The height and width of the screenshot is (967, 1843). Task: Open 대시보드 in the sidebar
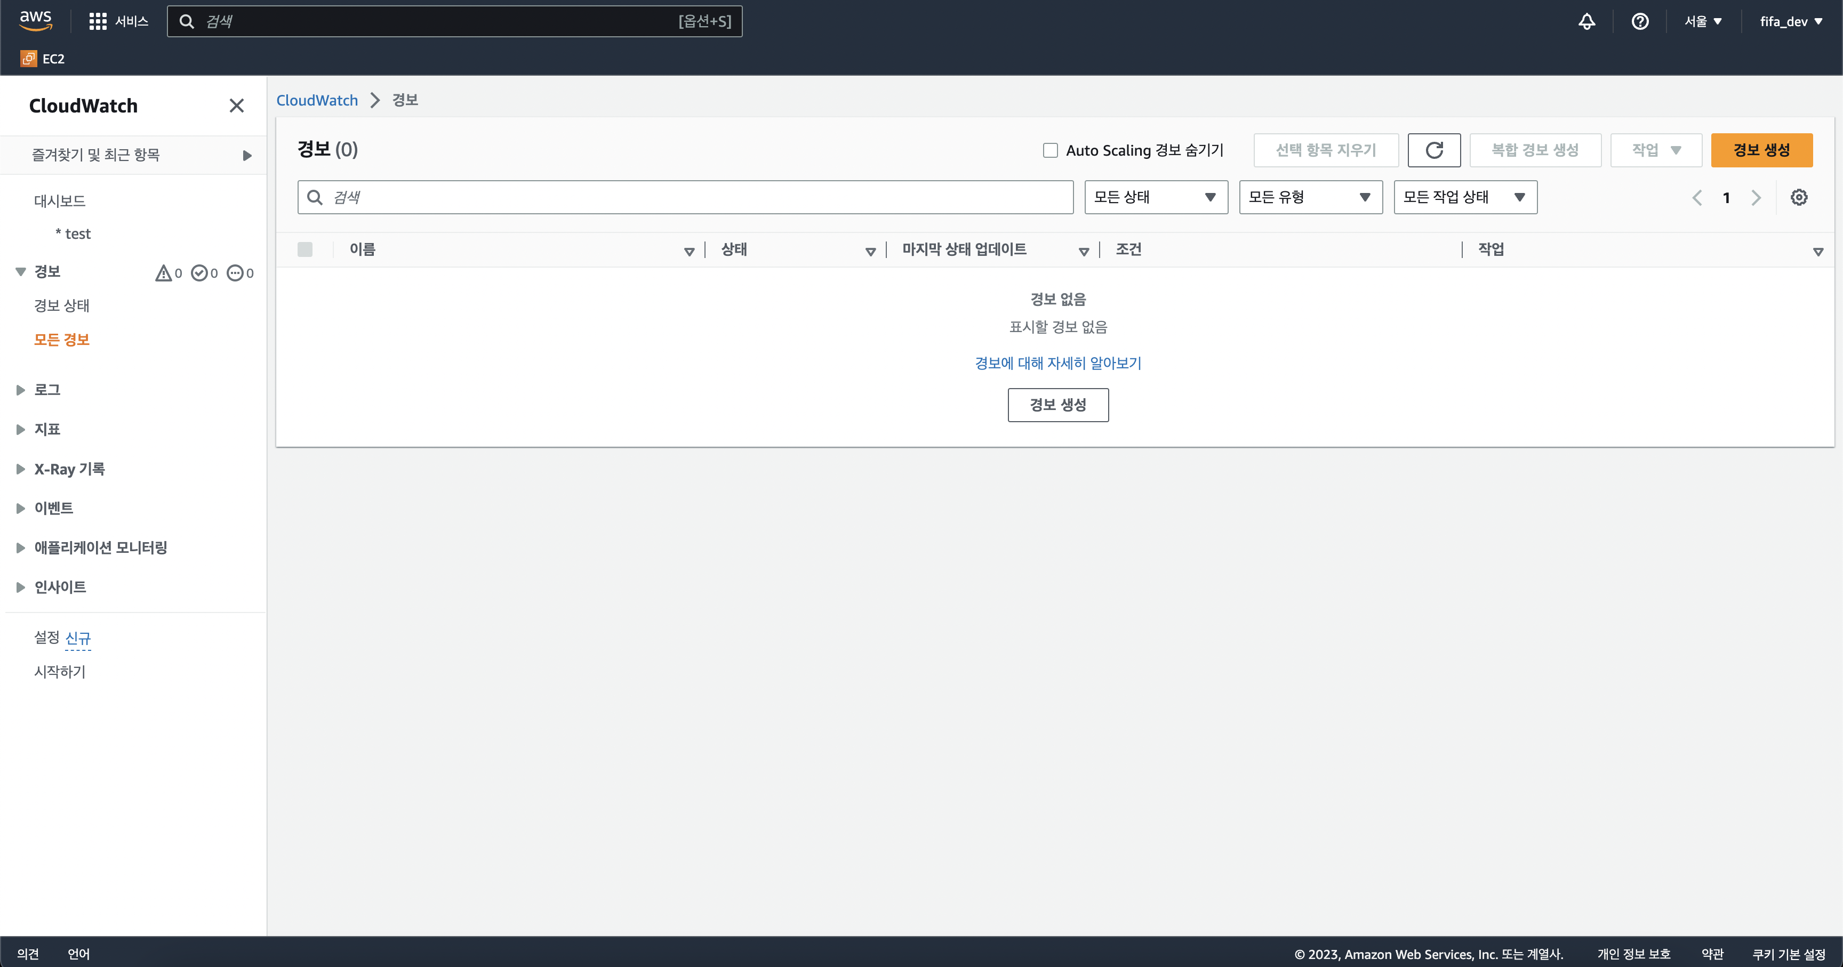click(x=59, y=201)
